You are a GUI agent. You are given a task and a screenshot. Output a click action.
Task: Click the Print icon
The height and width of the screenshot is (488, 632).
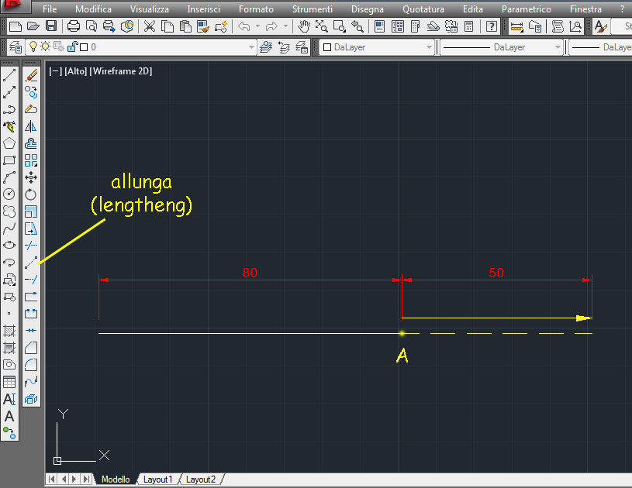[74, 26]
